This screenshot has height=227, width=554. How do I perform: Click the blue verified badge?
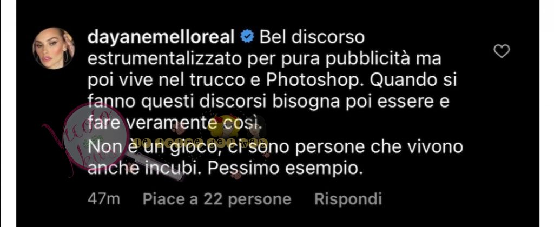247,37
